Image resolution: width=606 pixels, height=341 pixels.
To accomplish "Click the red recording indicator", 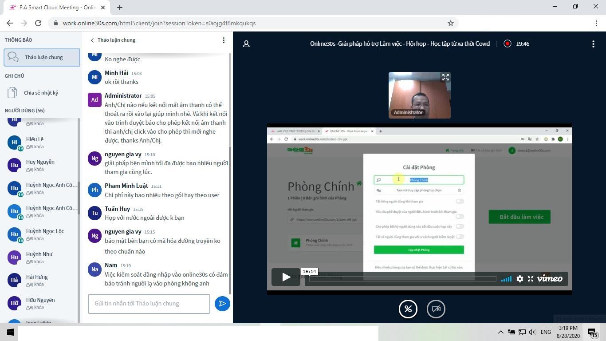I will pos(508,44).
